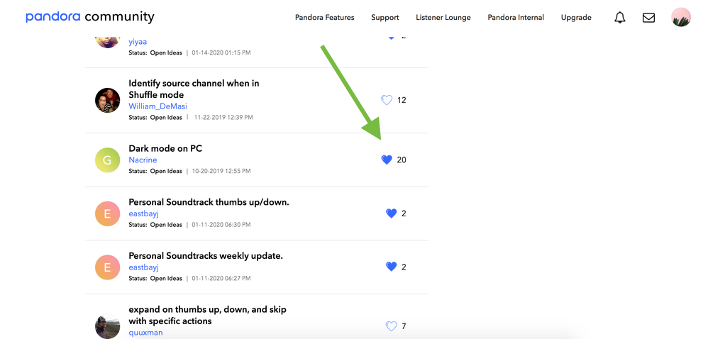708x339 pixels.
Task: View Nacrine's profile link
Action: coord(143,160)
